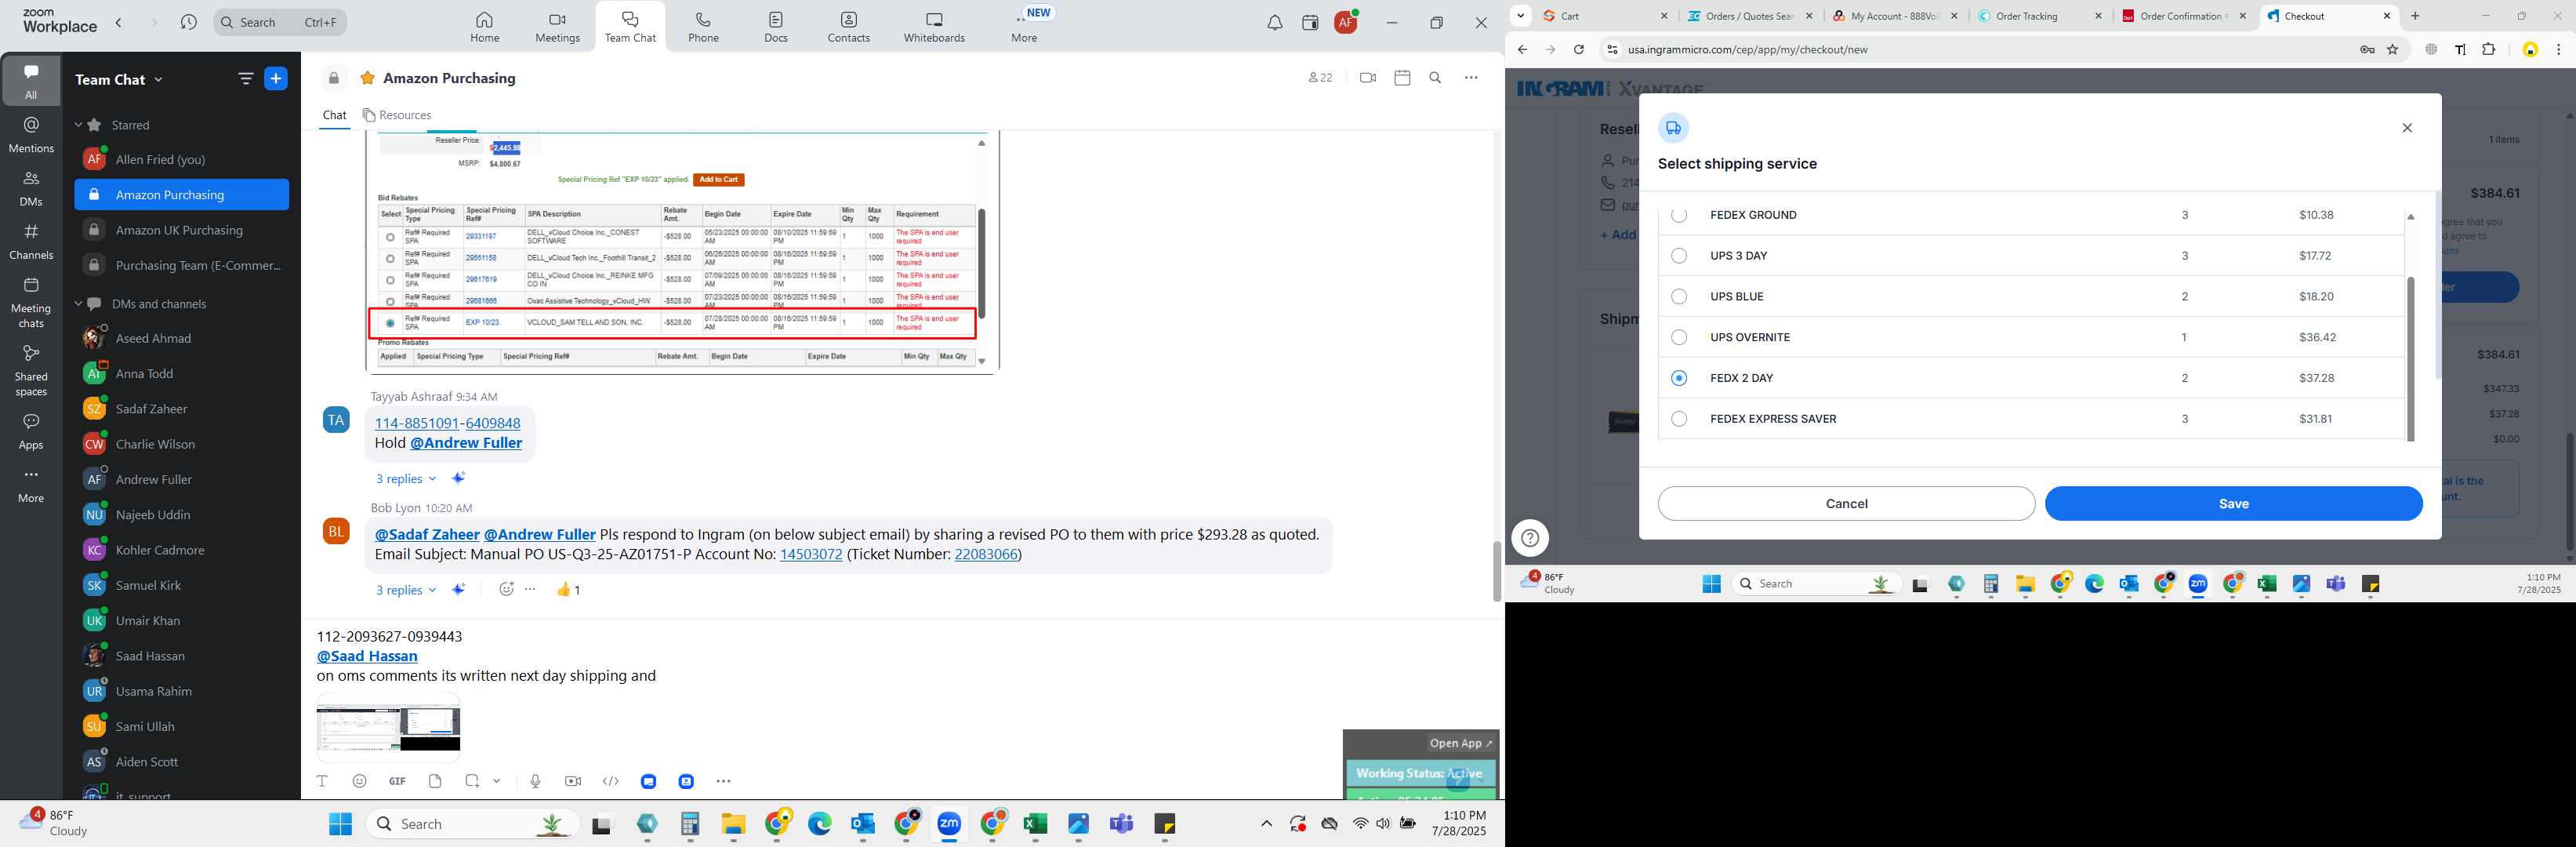Click the filter icon in Team Chat header
Image resolution: width=2576 pixels, height=847 pixels.
click(246, 79)
